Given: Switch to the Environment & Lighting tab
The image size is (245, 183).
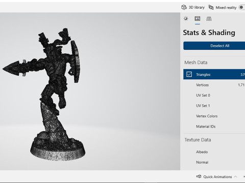Looking at the screenshot, I should 186,19.
